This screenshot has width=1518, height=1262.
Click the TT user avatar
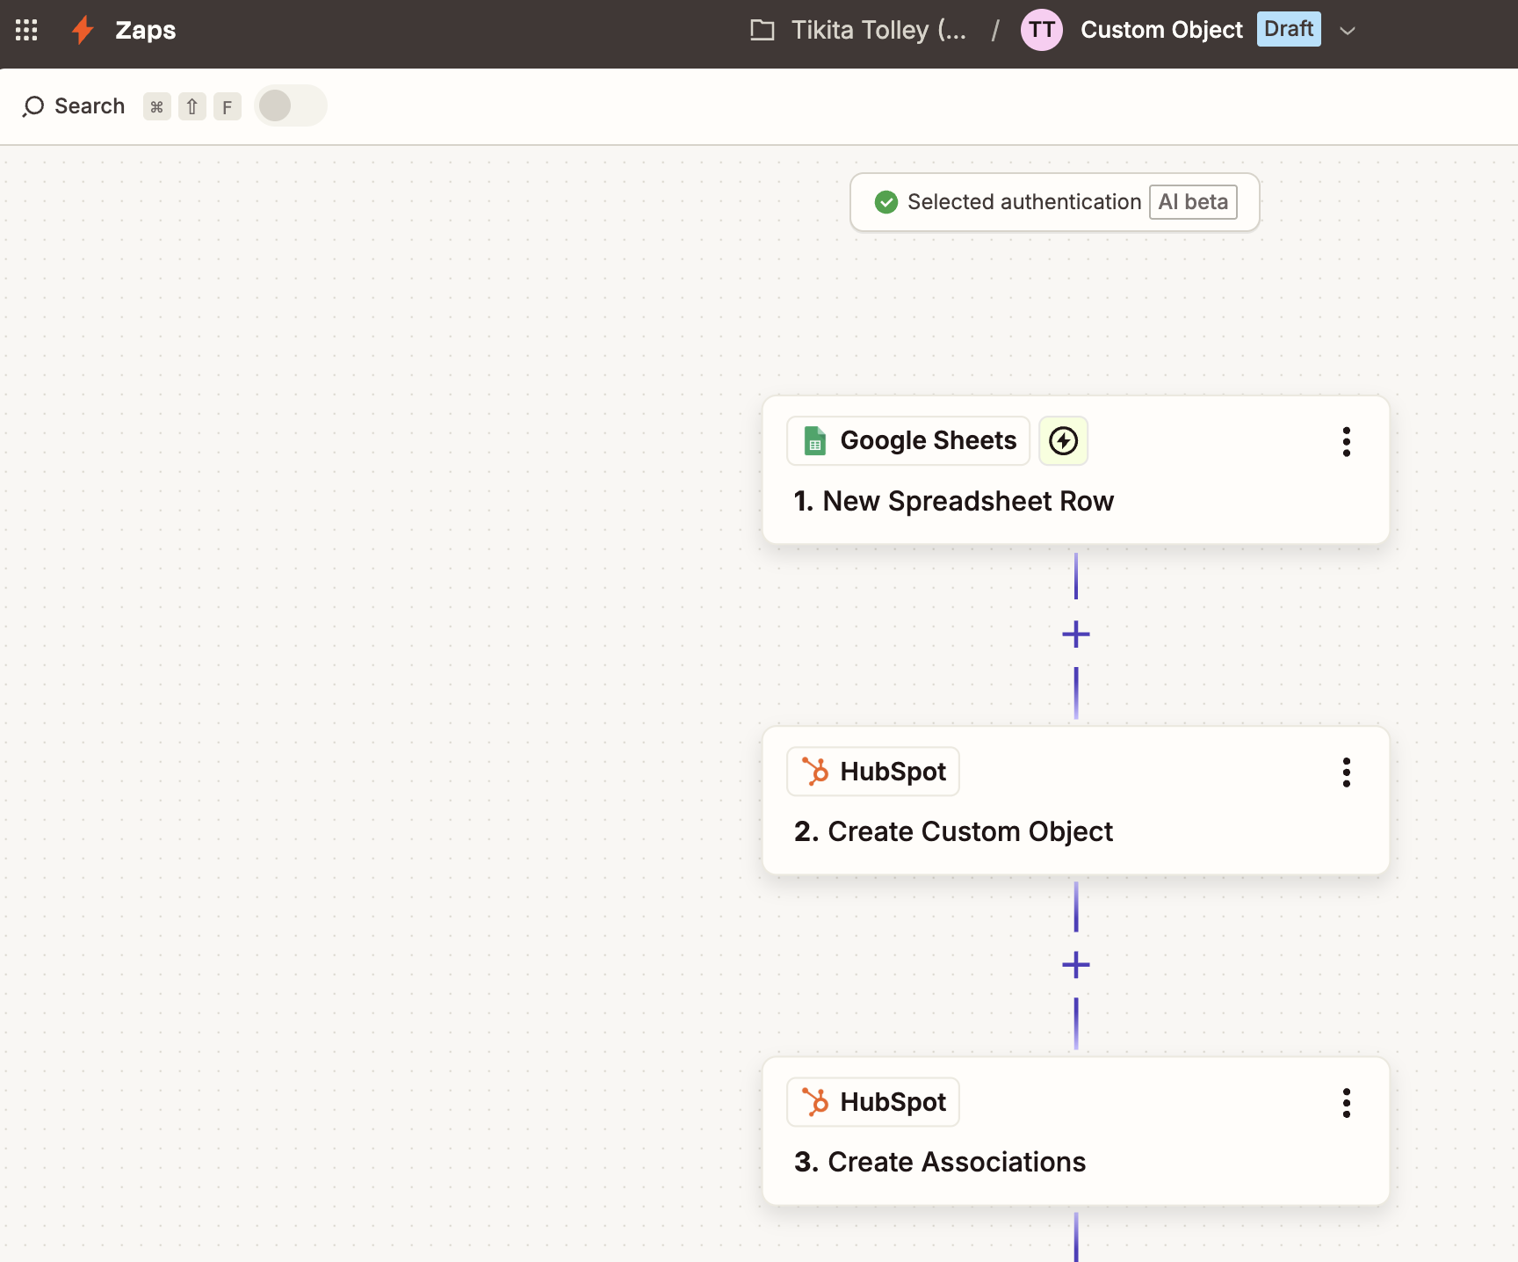coord(1042,30)
